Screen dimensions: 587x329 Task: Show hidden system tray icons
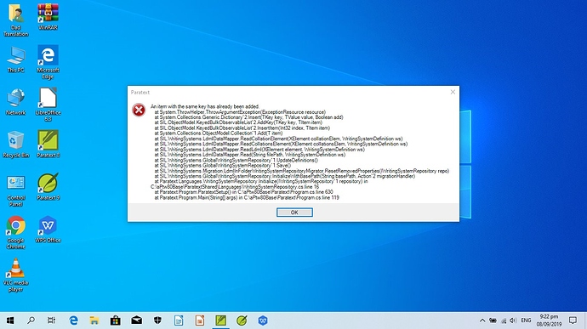pyautogui.click(x=482, y=320)
